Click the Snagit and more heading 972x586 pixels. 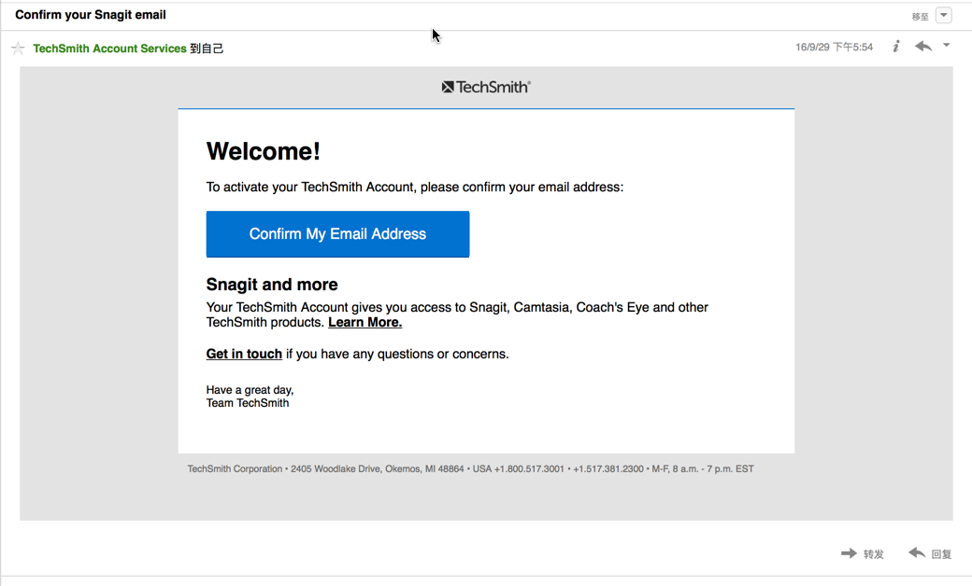tap(272, 285)
